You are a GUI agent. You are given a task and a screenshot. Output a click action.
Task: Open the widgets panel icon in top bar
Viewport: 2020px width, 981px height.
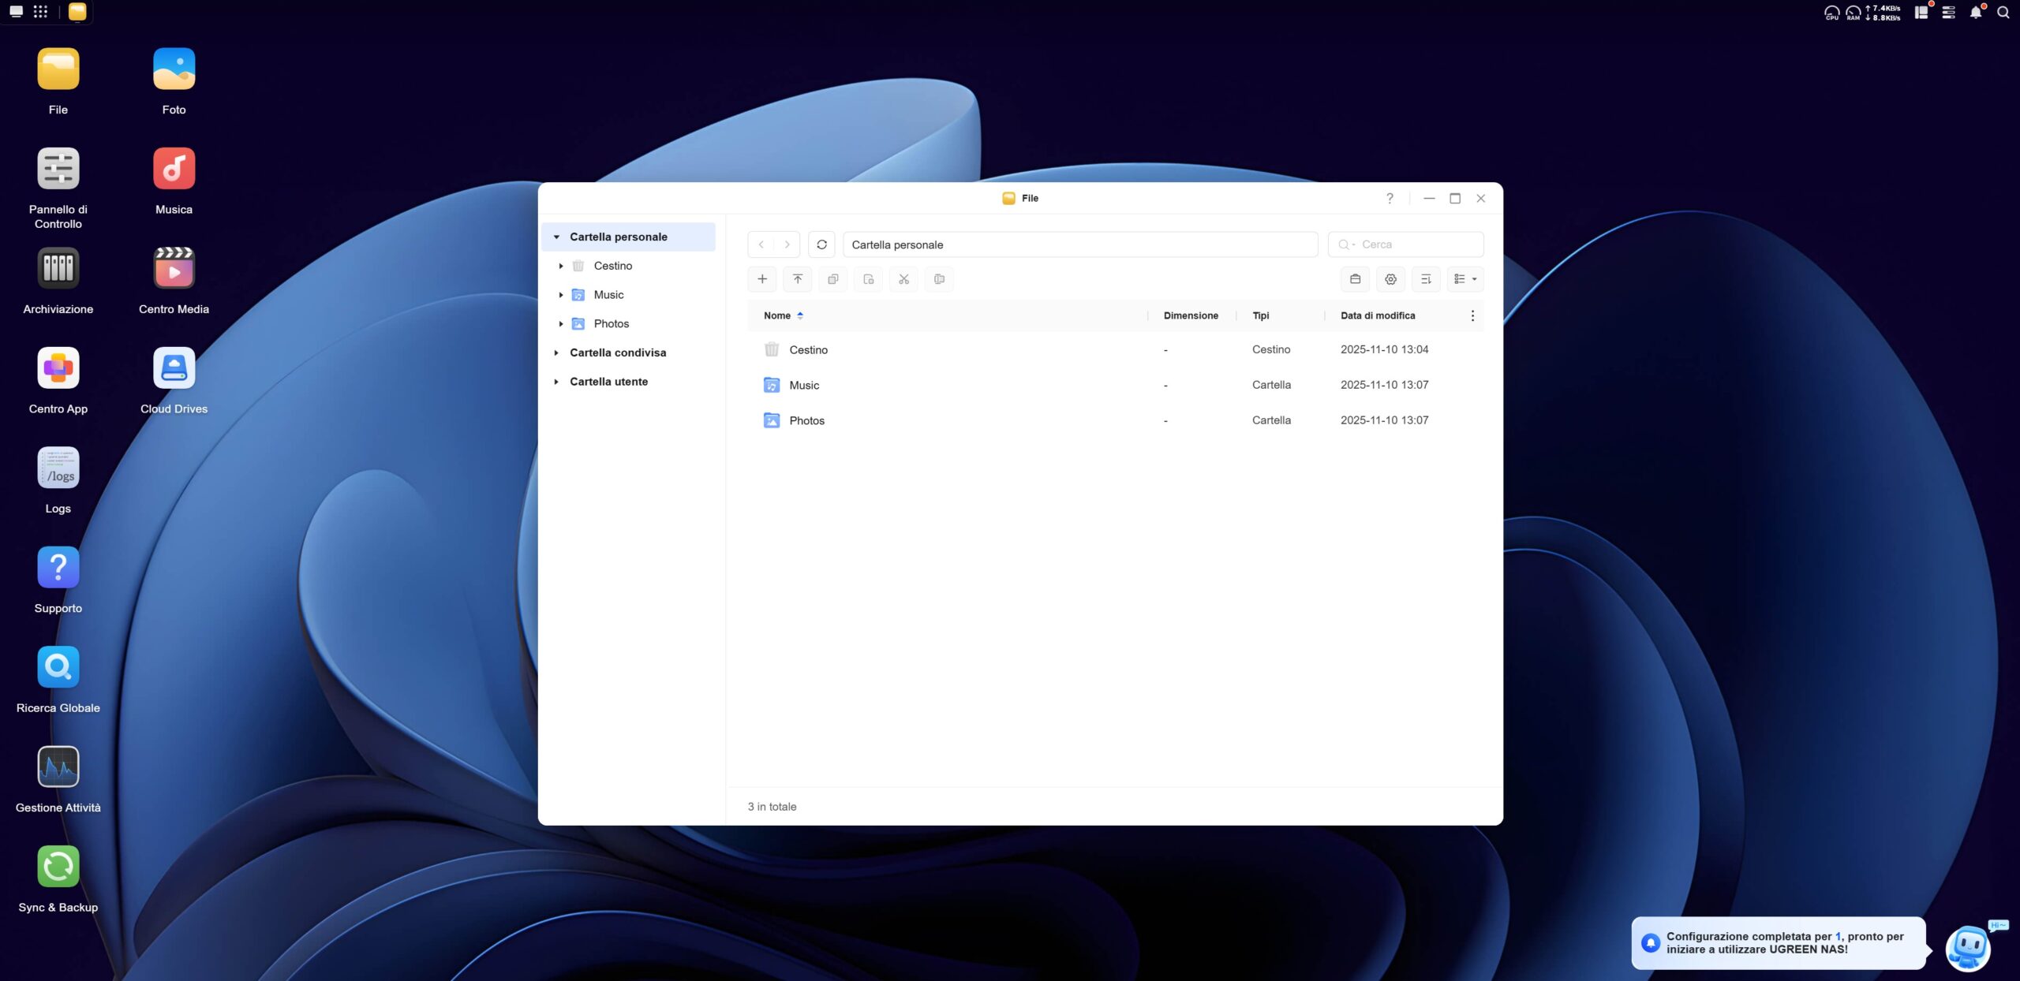click(1921, 12)
